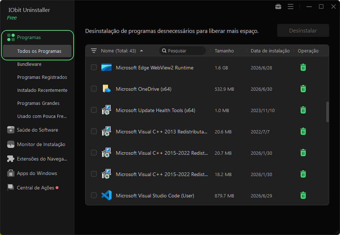Click the 532.9 MB size value
340x235 pixels.
point(225,89)
